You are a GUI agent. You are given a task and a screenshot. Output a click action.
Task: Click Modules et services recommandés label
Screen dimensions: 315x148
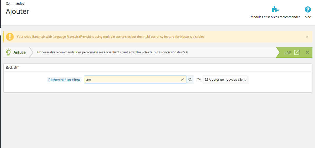[275, 17]
